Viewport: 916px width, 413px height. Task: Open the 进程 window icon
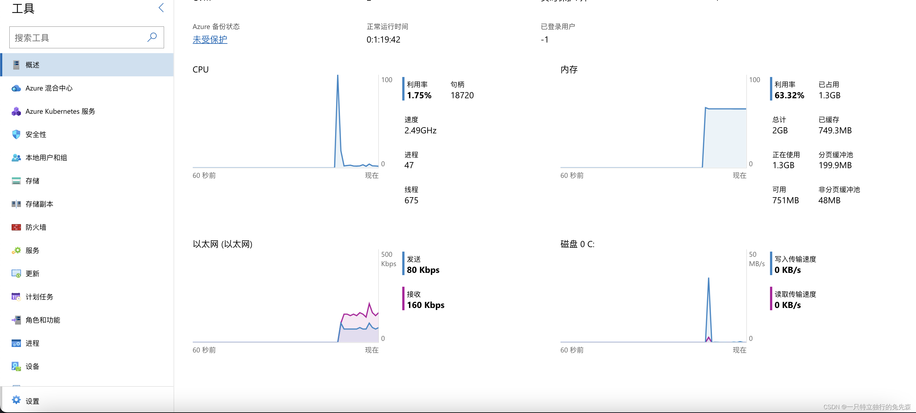click(16, 343)
